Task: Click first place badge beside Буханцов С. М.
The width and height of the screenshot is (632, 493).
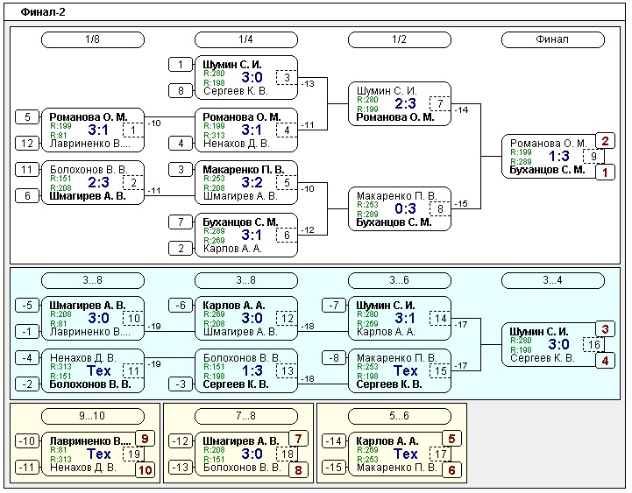Action: click(x=604, y=173)
